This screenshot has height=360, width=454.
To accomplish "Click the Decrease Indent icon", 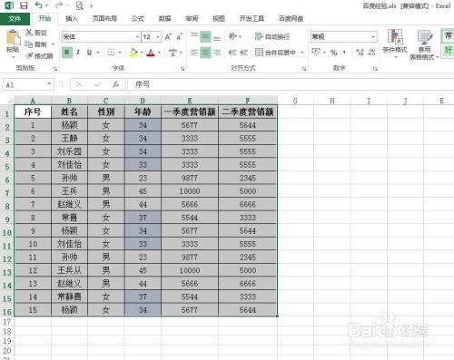I will click(x=232, y=53).
